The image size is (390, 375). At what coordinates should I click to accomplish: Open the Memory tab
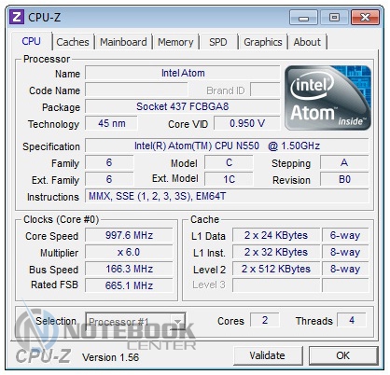[x=175, y=42]
